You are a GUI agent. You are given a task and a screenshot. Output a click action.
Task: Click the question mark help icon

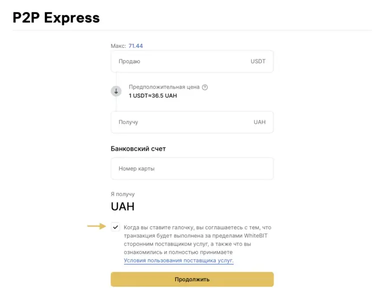tap(204, 87)
